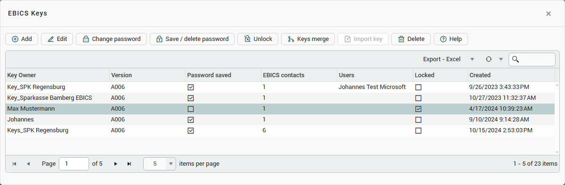Toggle Locked checkbox for Max Mustermann

[x=418, y=109]
